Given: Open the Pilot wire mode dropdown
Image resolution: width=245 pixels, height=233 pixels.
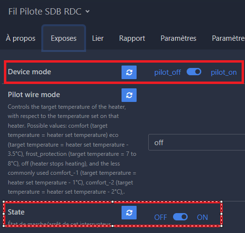Looking at the screenshot, I should [x=196, y=142].
